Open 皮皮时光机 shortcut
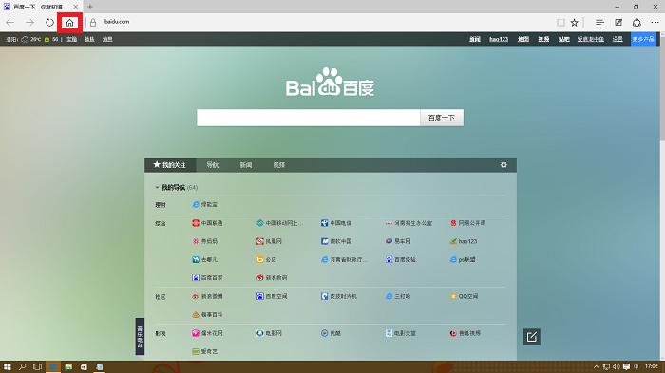665x373 pixels. [338, 296]
